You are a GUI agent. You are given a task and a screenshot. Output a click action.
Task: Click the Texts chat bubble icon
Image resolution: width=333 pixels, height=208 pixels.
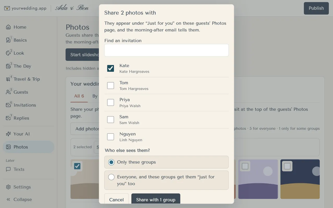(x=8, y=169)
